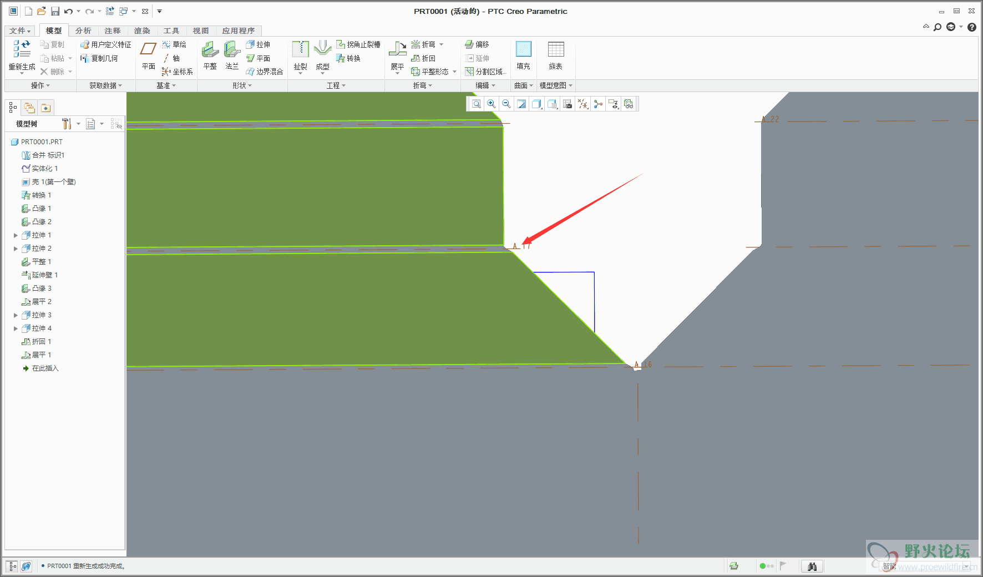Expand the 拉伸 2 tree node
Viewport: 983px width, 577px height.
16,249
